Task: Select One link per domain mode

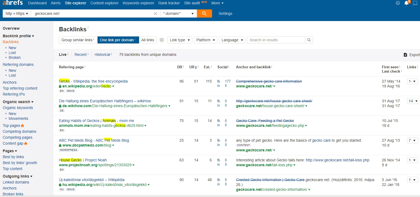Action: pyautogui.click(x=118, y=40)
